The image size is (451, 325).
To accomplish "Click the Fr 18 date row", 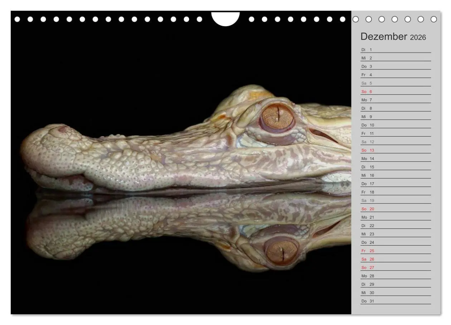I will (x=396, y=192).
